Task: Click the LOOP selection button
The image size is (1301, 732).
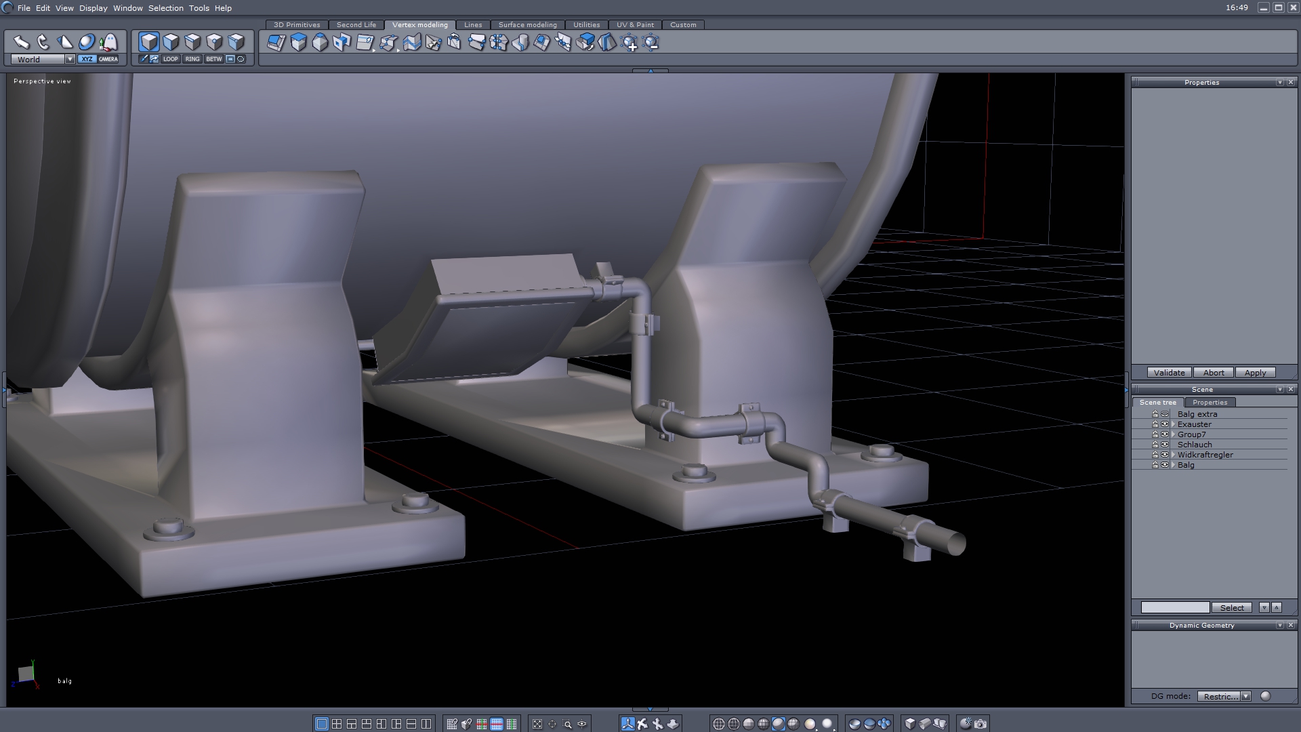Action: tap(170, 59)
